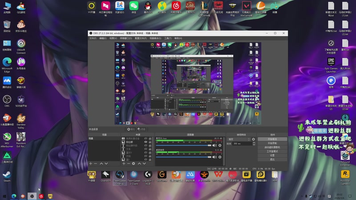Open desktop audio mixer gear settings

(220, 157)
